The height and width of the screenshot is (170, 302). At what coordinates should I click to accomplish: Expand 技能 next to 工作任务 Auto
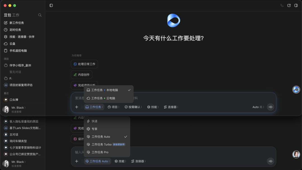[x=120, y=161]
